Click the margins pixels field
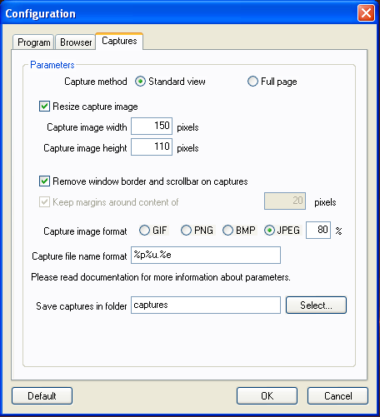 (x=285, y=201)
